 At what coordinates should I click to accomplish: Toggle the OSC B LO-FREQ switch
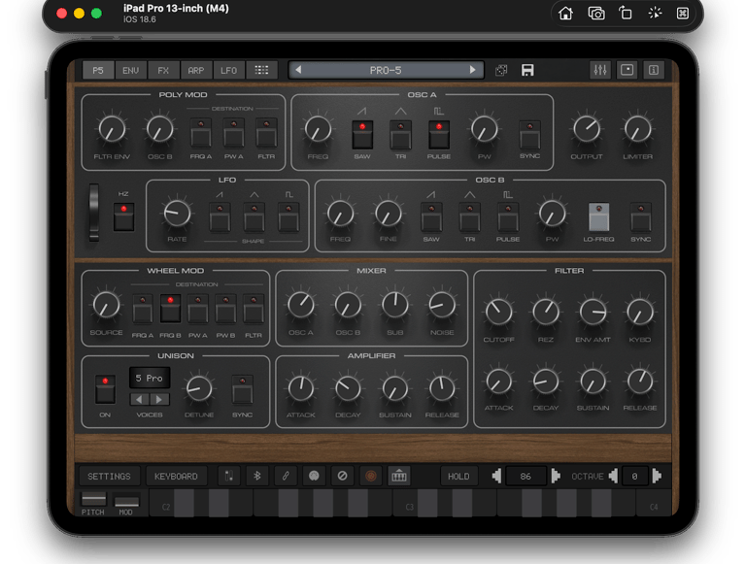(599, 217)
